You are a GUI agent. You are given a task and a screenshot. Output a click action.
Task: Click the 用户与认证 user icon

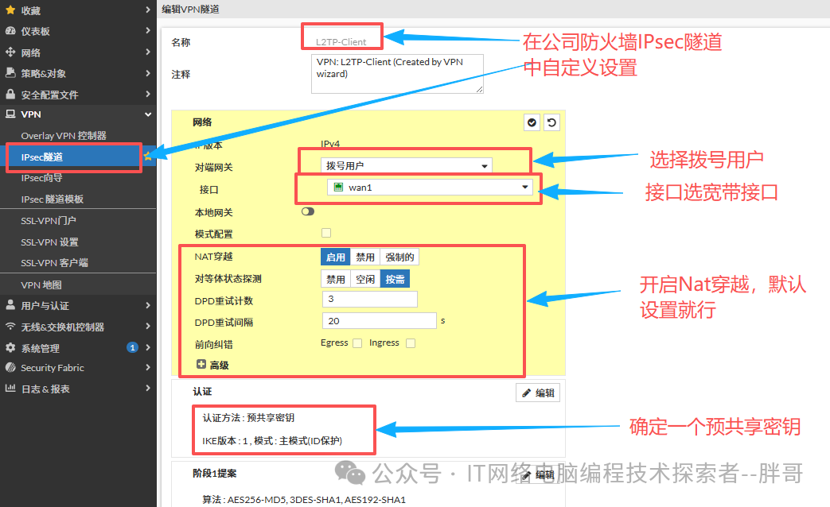click(x=10, y=305)
